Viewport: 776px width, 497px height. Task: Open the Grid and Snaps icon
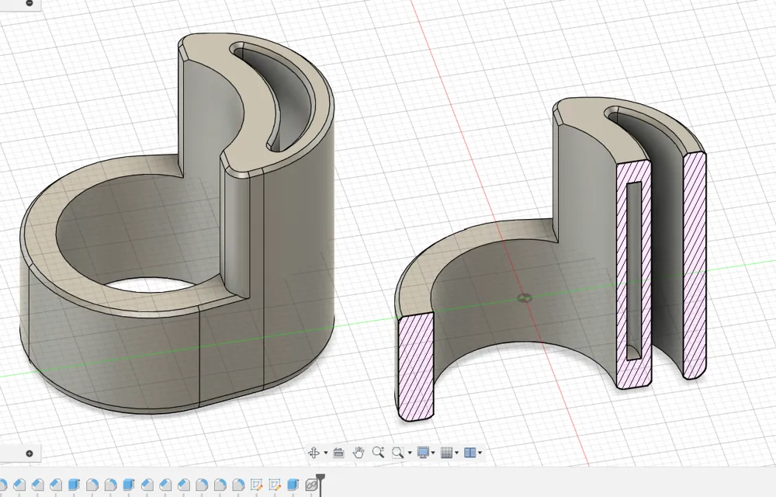pyautogui.click(x=446, y=453)
